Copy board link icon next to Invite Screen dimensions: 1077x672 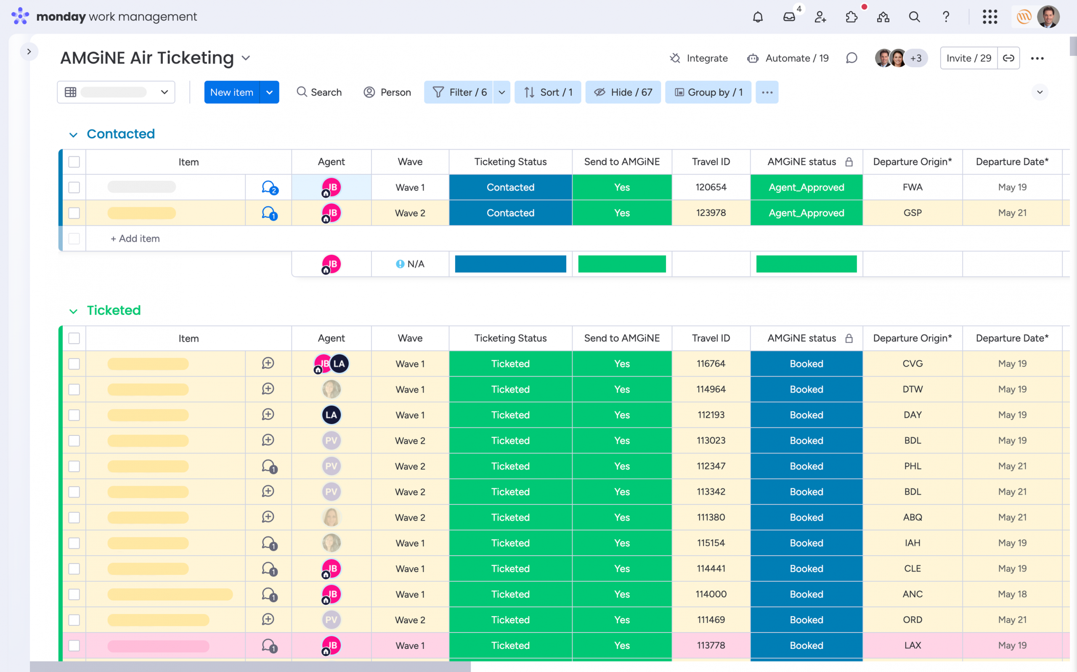[x=1008, y=58]
